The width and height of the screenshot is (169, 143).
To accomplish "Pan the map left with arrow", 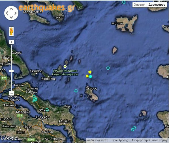I will coord(7,13).
